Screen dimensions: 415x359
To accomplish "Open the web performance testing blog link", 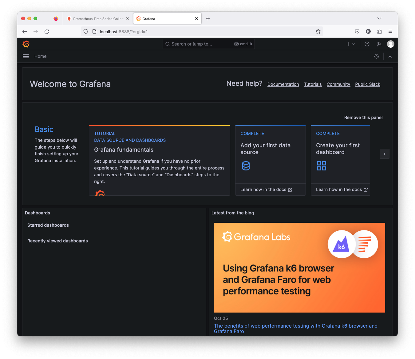I will (296, 329).
